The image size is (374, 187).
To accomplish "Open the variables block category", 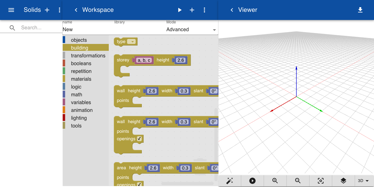I will (86, 102).
